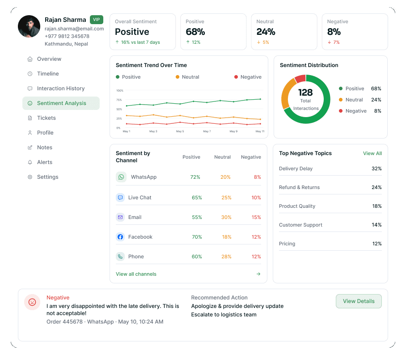Click Facebook positive value 70%

pos(197,237)
